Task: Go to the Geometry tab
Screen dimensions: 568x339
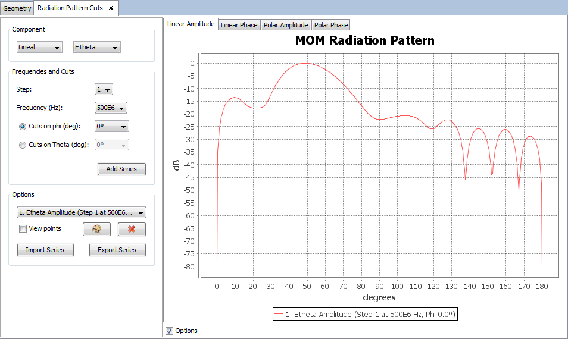Action: coord(17,8)
